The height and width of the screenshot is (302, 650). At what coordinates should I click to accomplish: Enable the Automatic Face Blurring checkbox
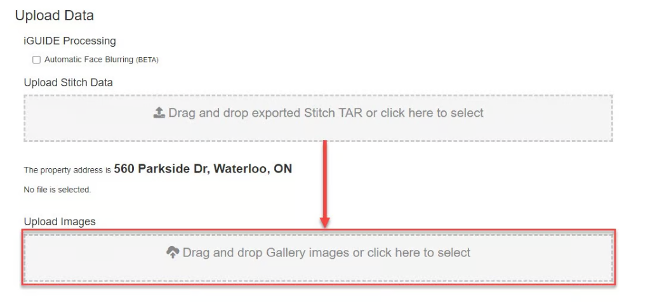pos(36,60)
